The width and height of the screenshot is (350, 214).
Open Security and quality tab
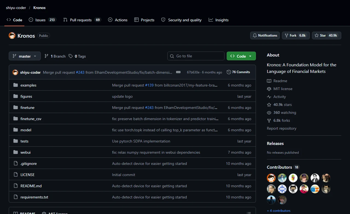point(181,20)
